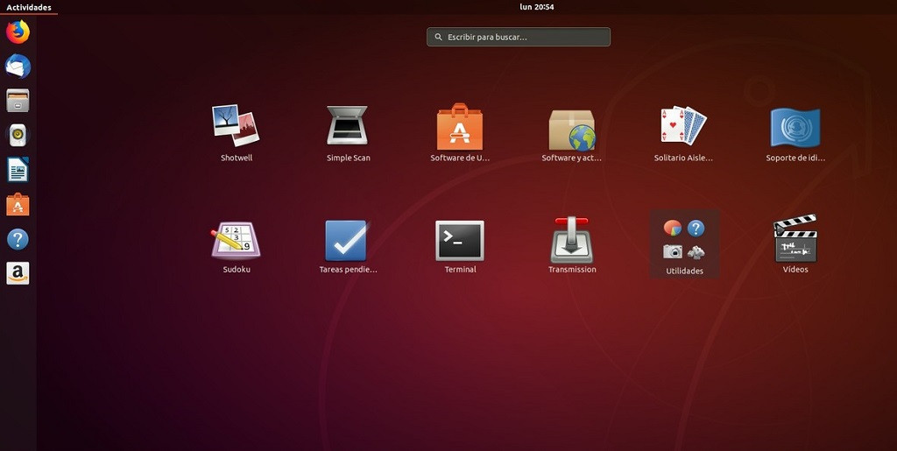Open Tareas pendientes app

(x=347, y=240)
